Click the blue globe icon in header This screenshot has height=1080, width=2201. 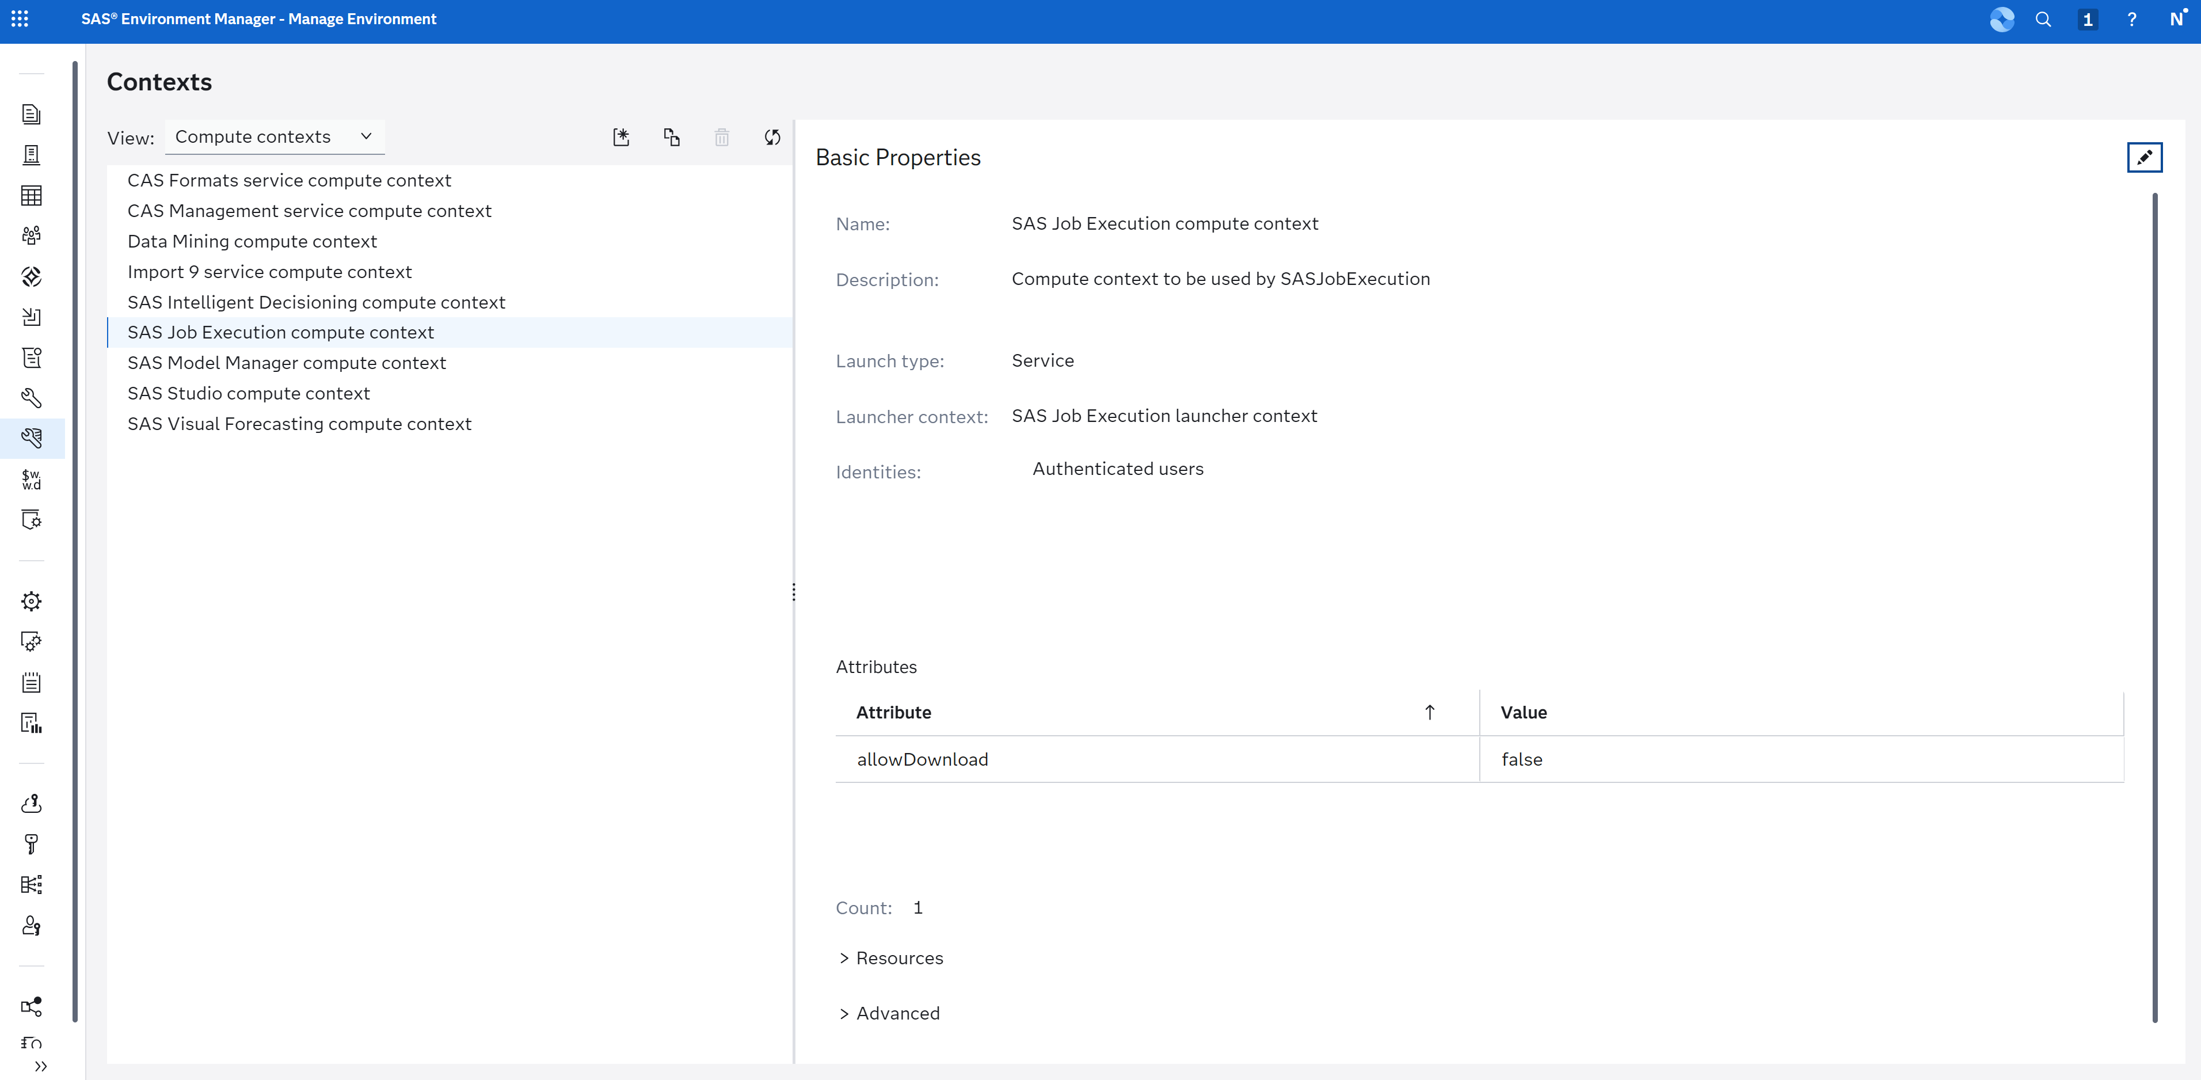2002,20
